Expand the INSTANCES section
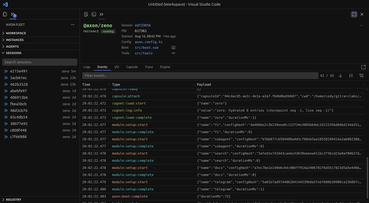This screenshot has width=369, height=203. [x=40, y=40]
